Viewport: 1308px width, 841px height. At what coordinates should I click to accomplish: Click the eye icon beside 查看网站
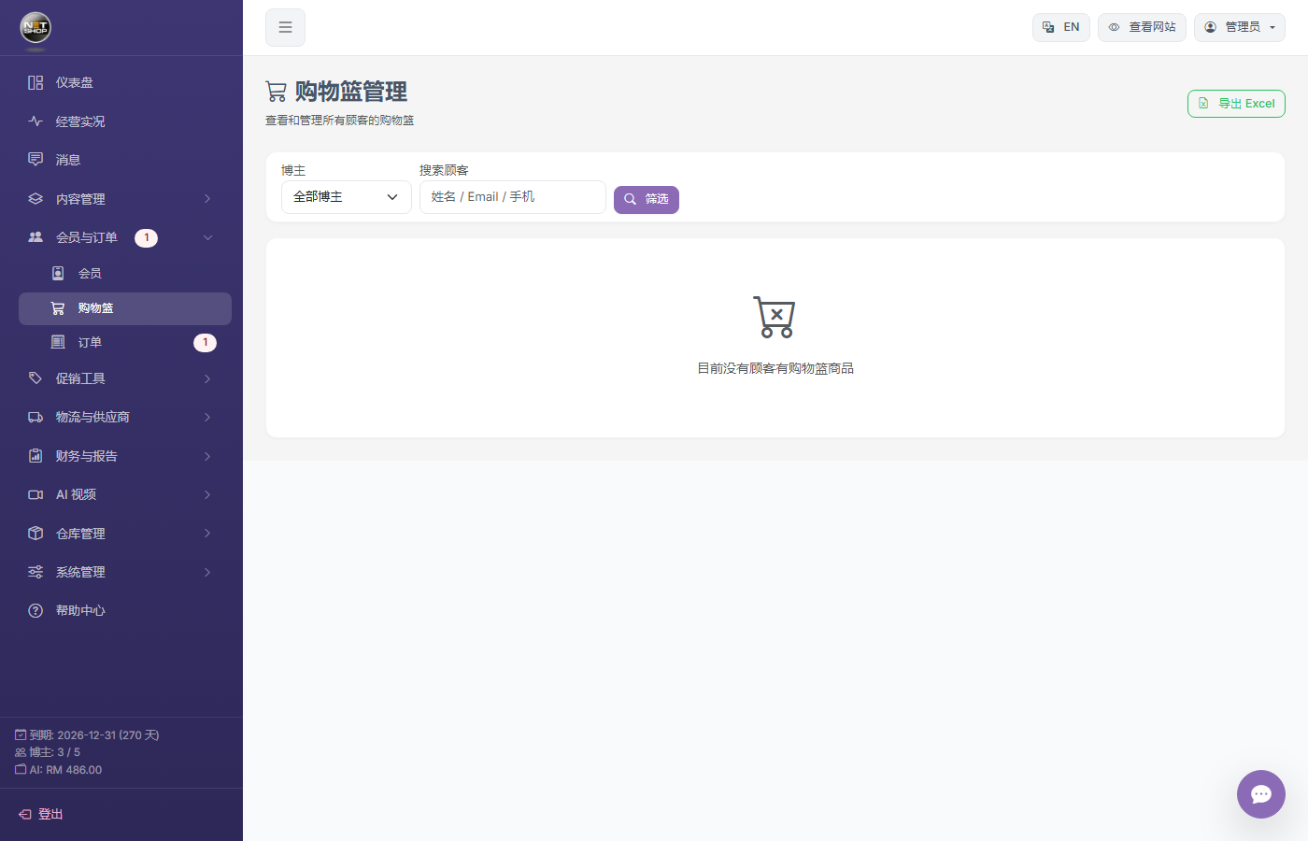pos(1114,27)
